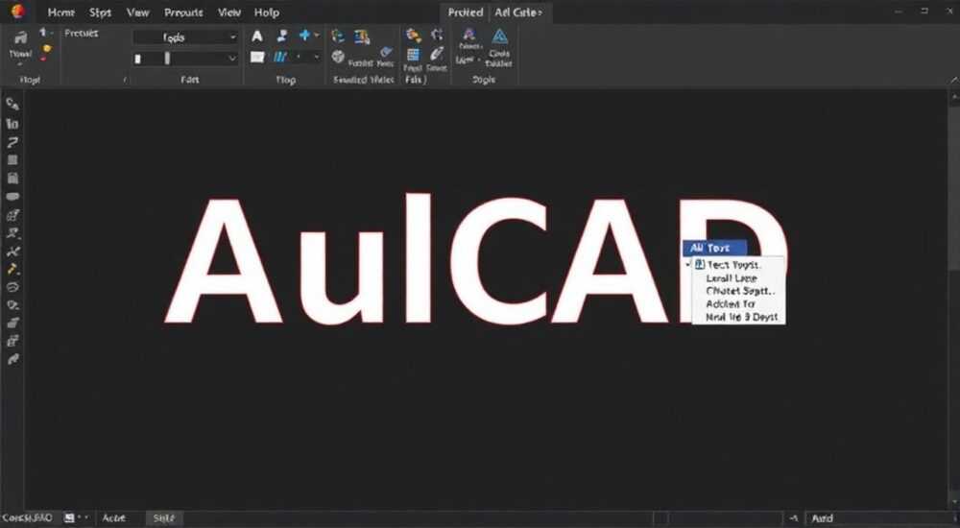
Task: Choose 'Chiatet Sogtt..' in context menu
Action: (x=740, y=291)
